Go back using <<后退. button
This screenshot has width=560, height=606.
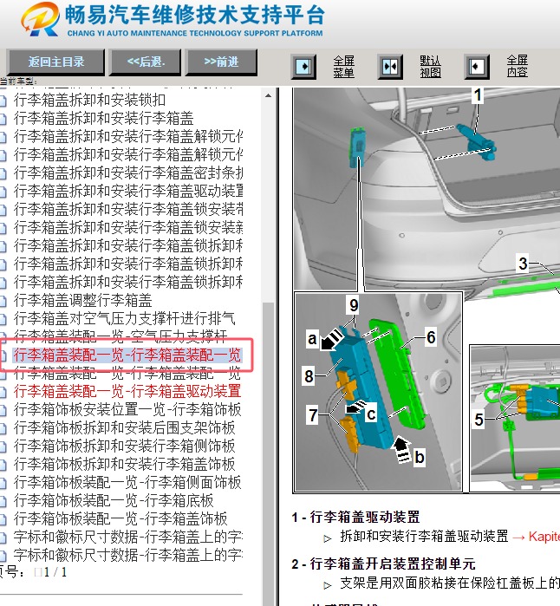pyautogui.click(x=146, y=62)
